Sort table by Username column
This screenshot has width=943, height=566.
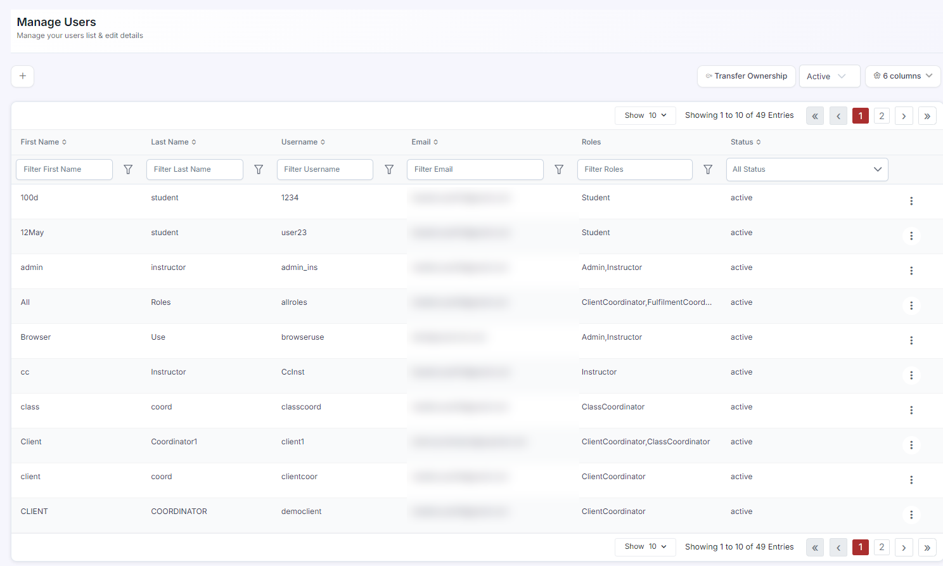tap(304, 142)
